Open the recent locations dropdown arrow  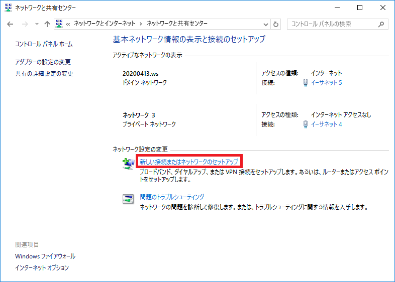(37, 24)
